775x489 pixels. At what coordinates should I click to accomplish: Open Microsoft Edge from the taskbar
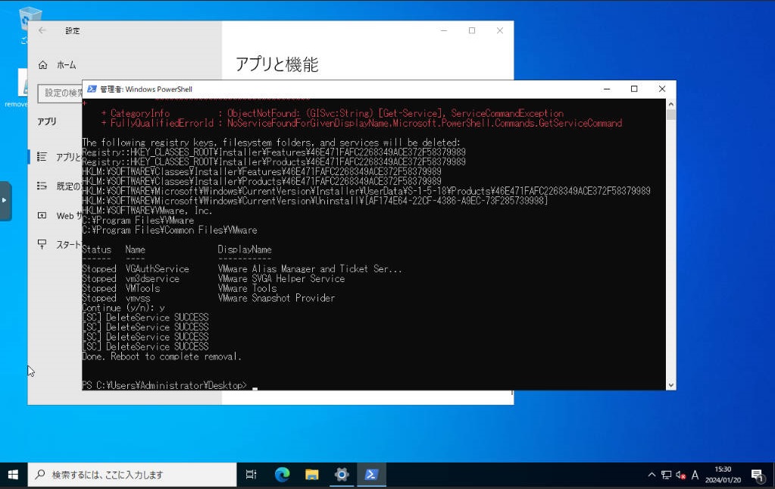[281, 474]
